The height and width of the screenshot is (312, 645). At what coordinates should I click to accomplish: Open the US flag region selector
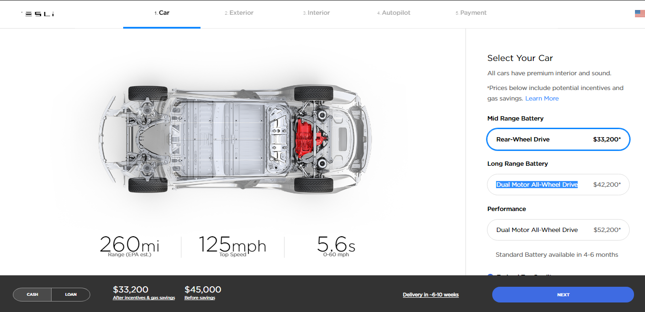(640, 14)
